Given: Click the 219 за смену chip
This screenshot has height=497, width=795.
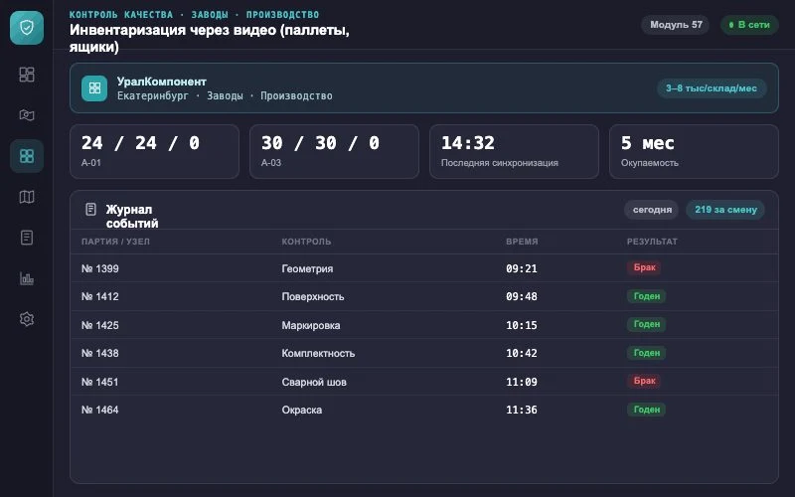Looking at the screenshot, I should (x=725, y=210).
